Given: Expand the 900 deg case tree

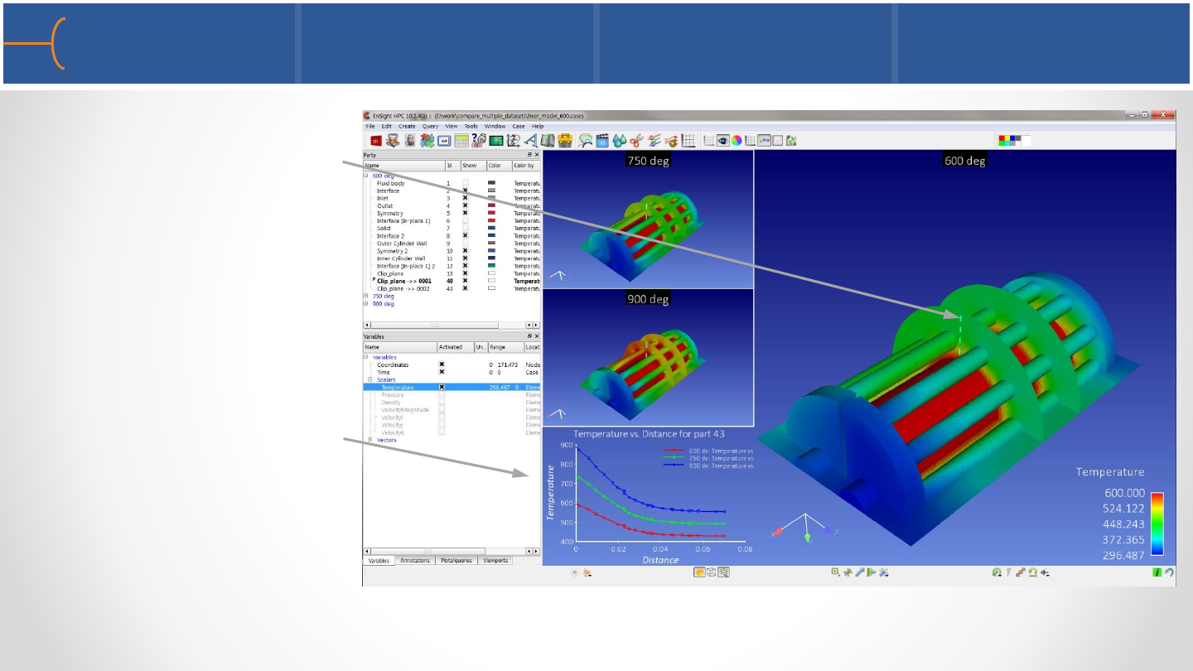Looking at the screenshot, I should click(x=366, y=303).
